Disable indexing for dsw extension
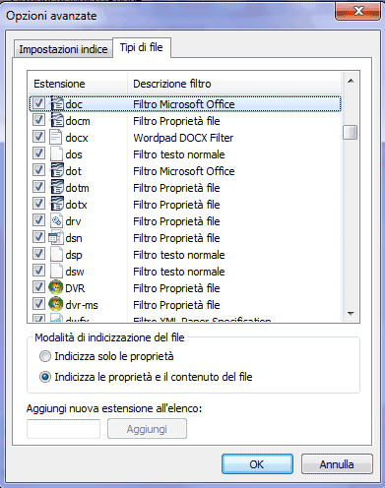 pos(38,271)
